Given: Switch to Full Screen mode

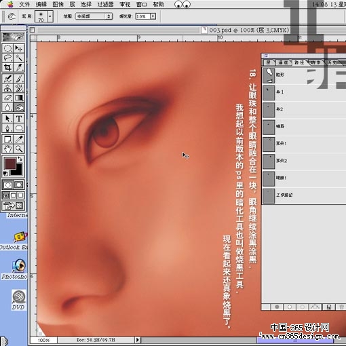Looking at the screenshot, I should (x=20, y=195).
